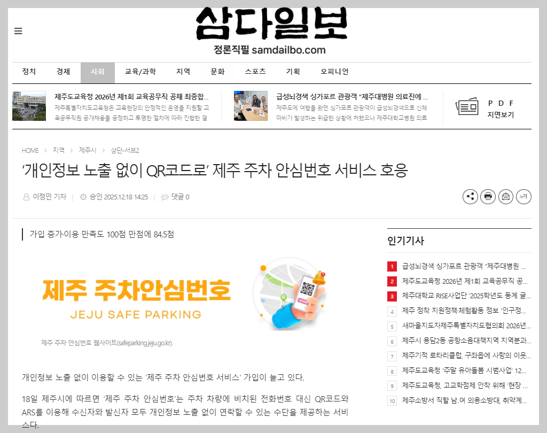Click image caption 제주 주차 안심번호 웹사이트

(107, 343)
